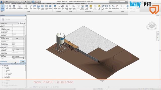Click Edit Type button
161x90 pixels.
pos(23,23)
